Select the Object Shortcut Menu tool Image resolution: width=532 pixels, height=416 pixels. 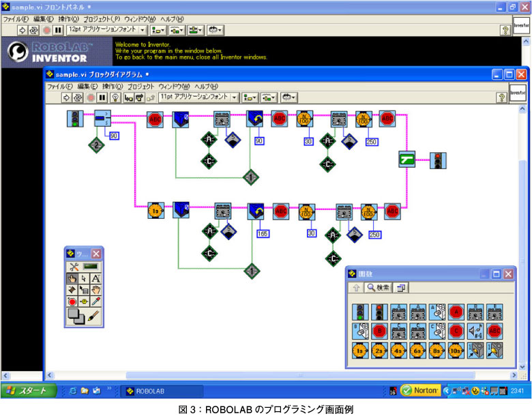click(x=84, y=290)
